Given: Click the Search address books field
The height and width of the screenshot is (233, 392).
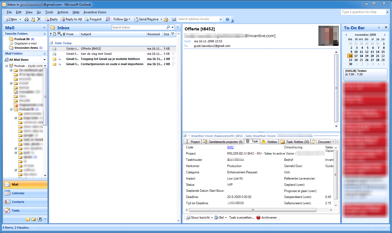Looking at the screenshot, I should [198, 19].
